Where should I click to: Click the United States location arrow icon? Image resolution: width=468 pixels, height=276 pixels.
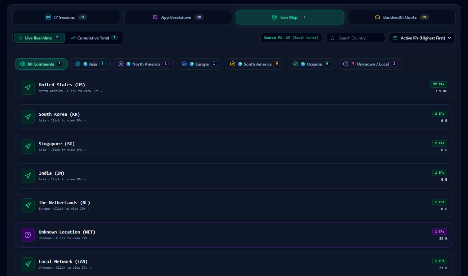tap(28, 88)
